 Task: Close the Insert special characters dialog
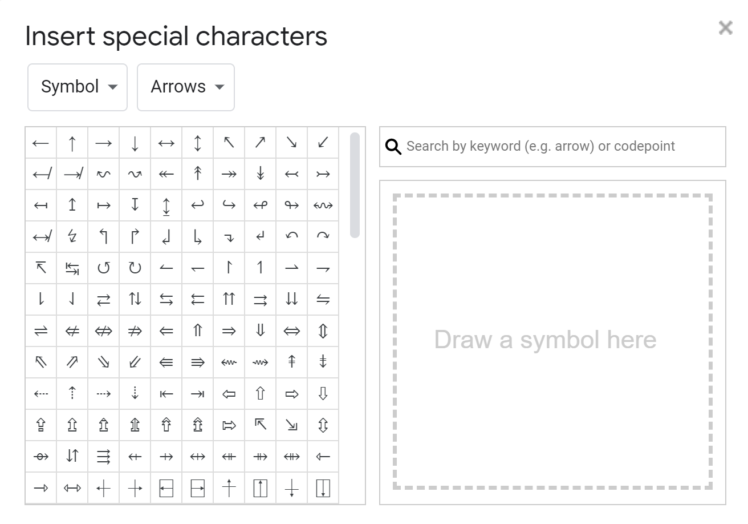pos(725,27)
